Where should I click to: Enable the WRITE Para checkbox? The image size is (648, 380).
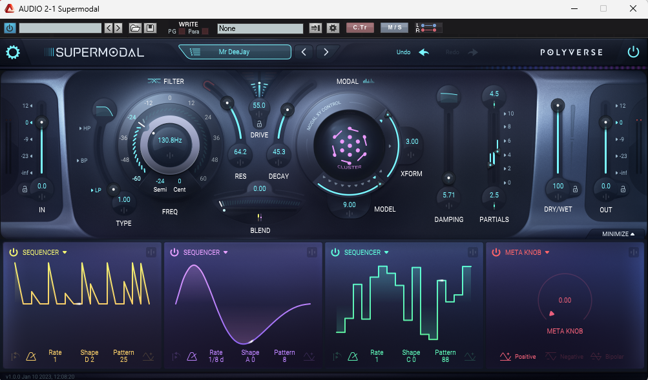coord(205,32)
